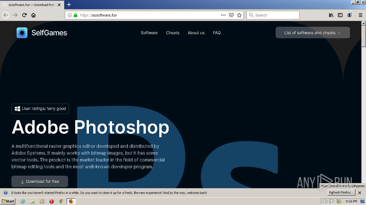Select the ezsoftware.fun browser tab
The image size is (366, 205).
click(x=31, y=5)
